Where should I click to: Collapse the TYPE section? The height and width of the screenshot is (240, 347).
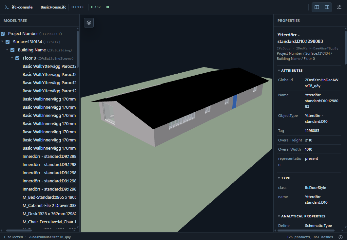tap(279, 178)
